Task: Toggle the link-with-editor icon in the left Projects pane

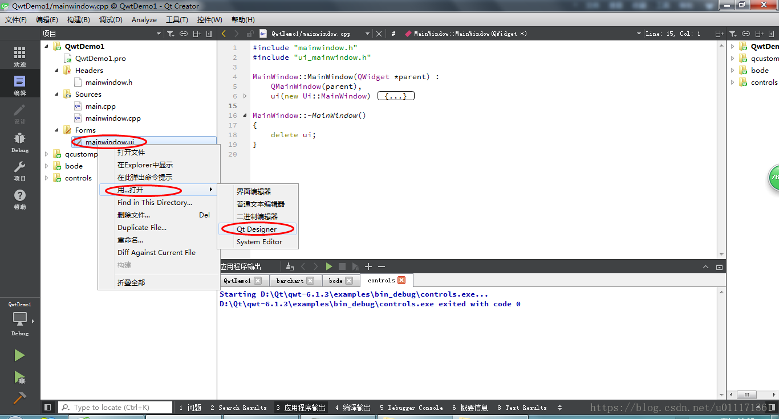Action: pyautogui.click(x=184, y=34)
